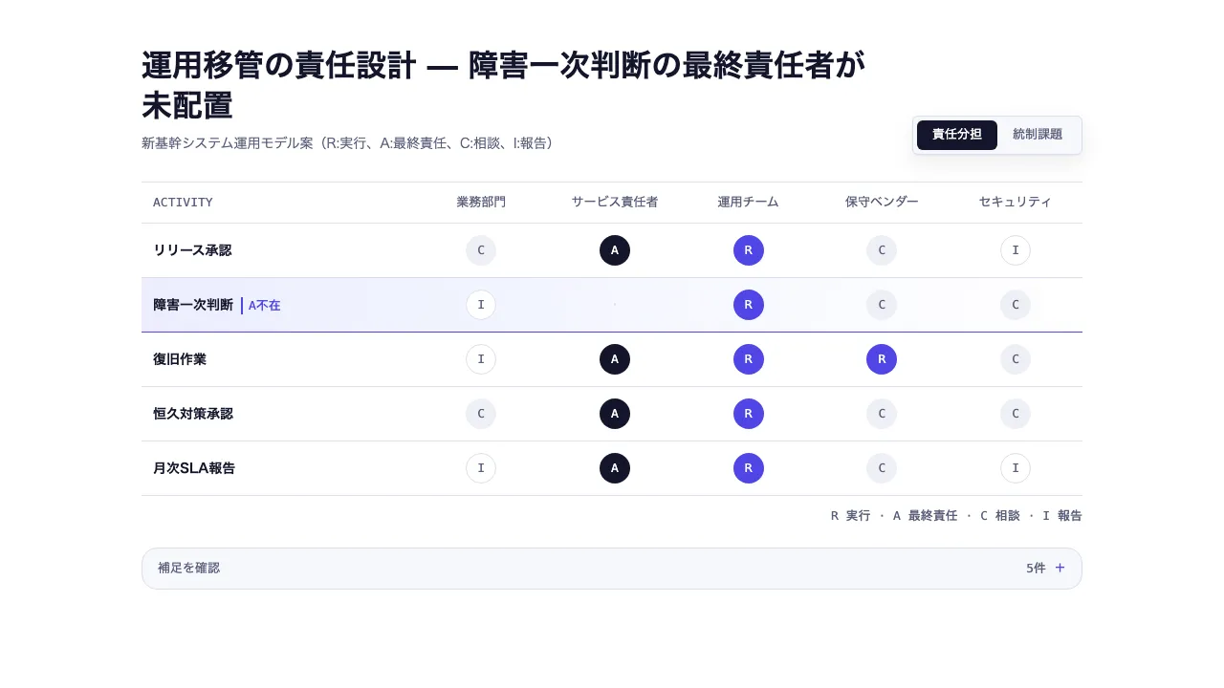Select the 月次SLA報告 activity label
Screen dimensions: 1224x688
point(194,468)
